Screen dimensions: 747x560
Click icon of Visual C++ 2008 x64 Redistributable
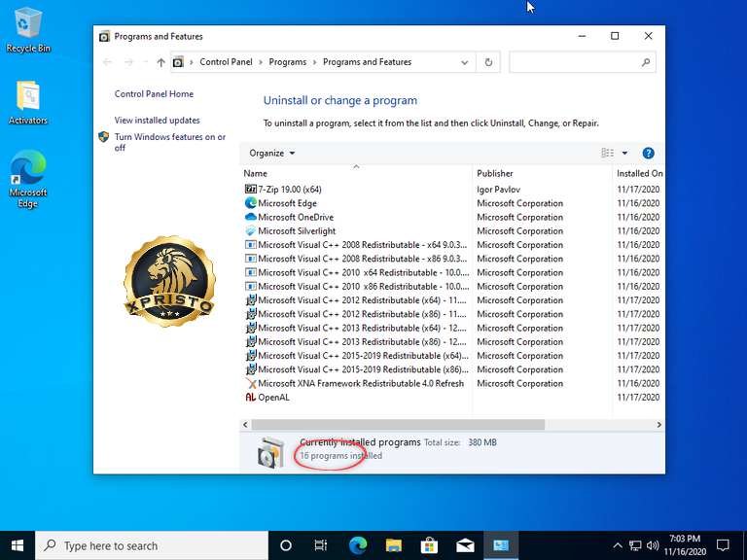tap(251, 244)
